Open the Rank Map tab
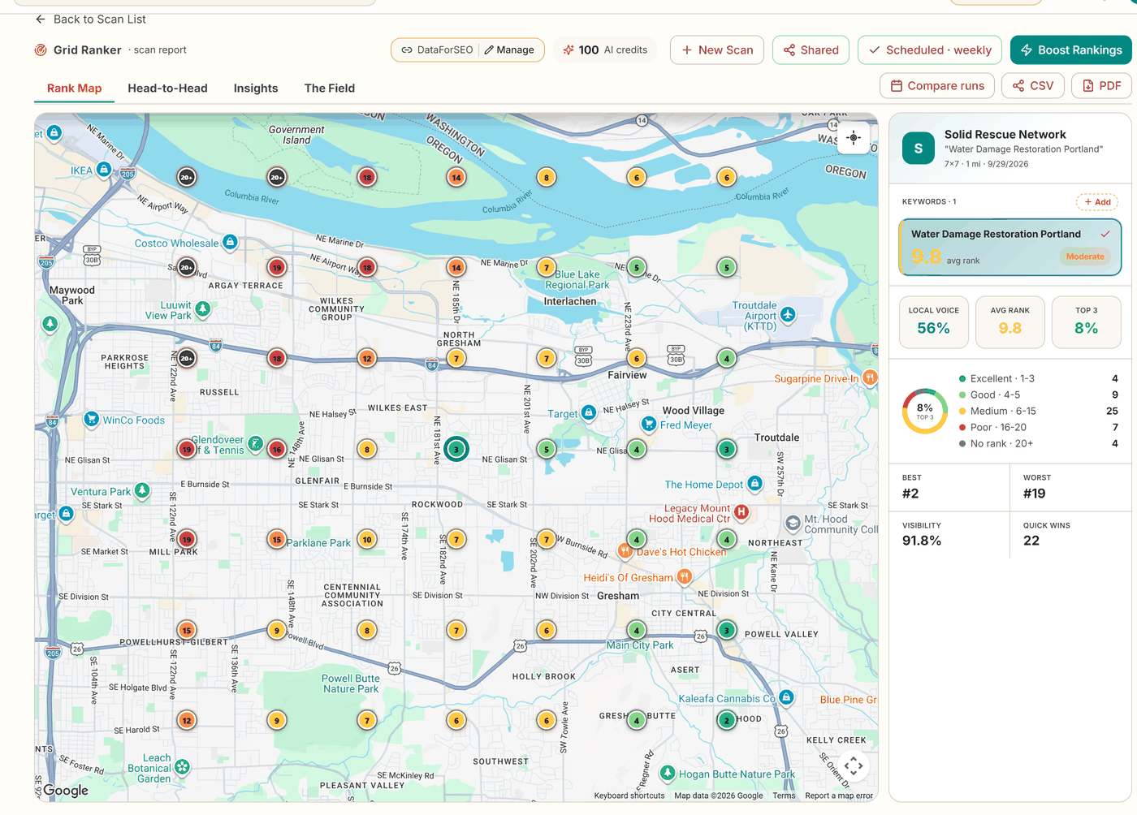The image size is (1137, 815). 74,88
